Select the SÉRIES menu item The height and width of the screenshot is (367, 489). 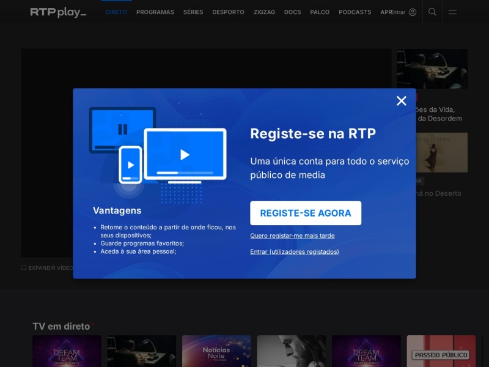coord(193,12)
